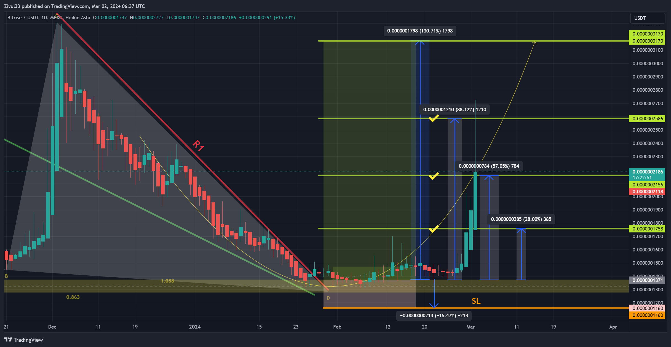The image size is (671, 347).
Task: Click the 0.0000002586 price label on axis
Action: click(x=647, y=119)
